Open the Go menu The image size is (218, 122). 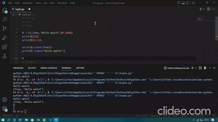click(45, 3)
